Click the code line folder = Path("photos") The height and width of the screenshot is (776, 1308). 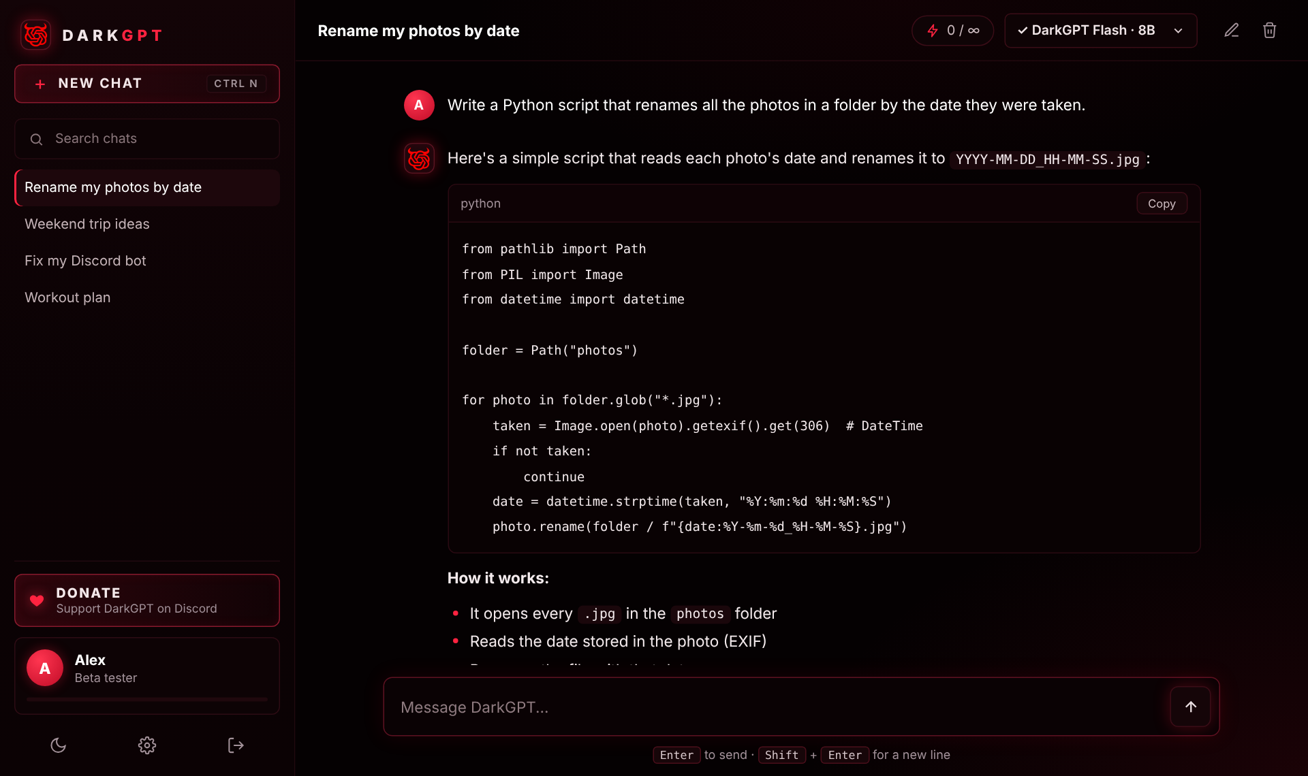550,350
